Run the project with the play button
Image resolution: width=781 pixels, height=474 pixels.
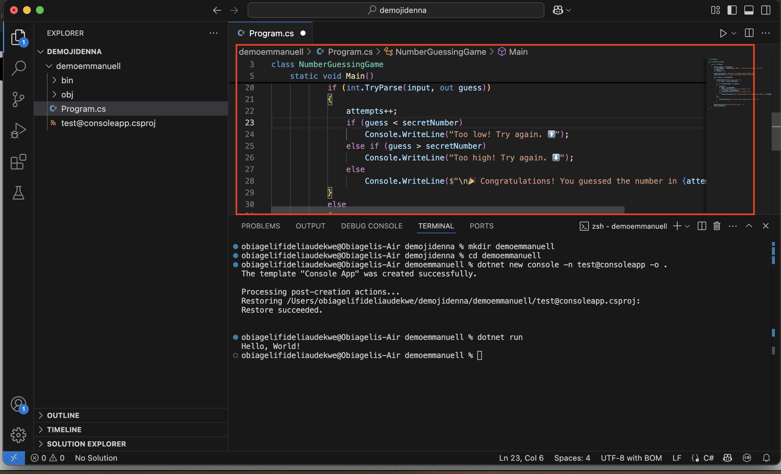(x=723, y=33)
